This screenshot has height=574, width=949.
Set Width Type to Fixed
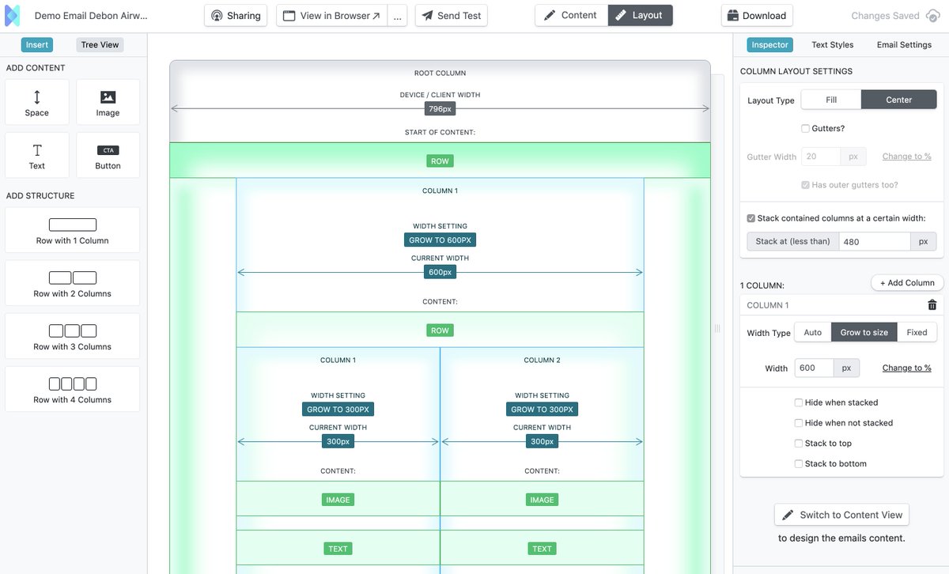(x=917, y=332)
